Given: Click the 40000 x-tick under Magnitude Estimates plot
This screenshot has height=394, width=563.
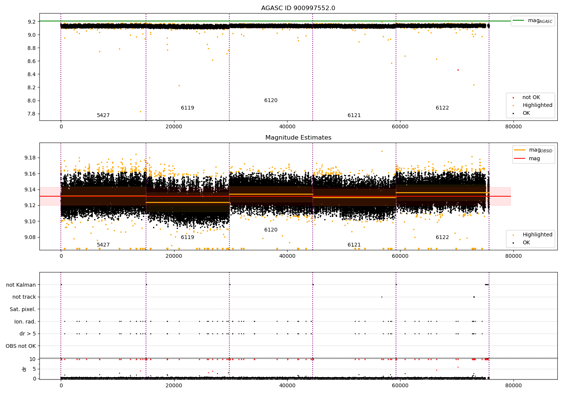Looking at the screenshot, I should pyautogui.click(x=287, y=256).
